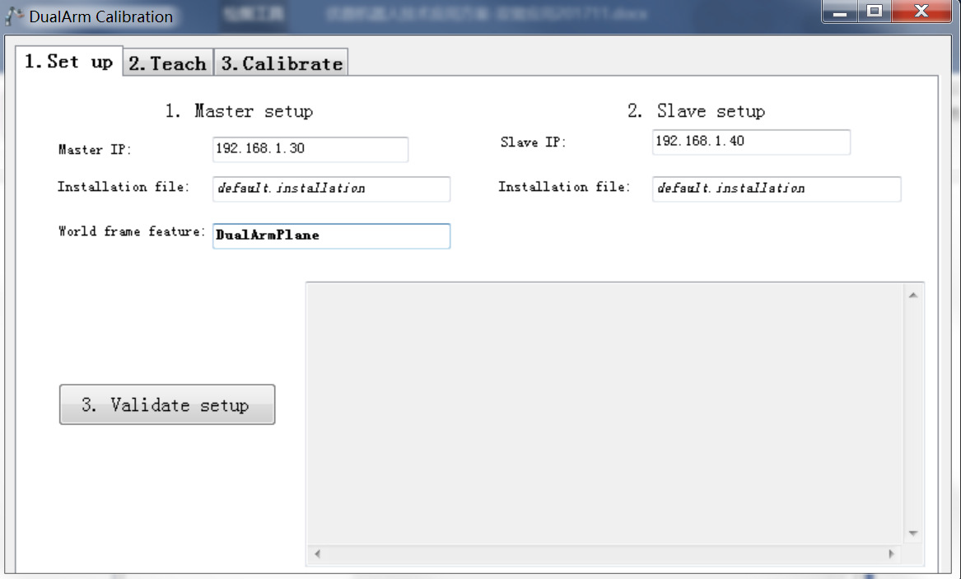Click the Slave IP input field
This screenshot has width=961, height=579.
pos(751,142)
